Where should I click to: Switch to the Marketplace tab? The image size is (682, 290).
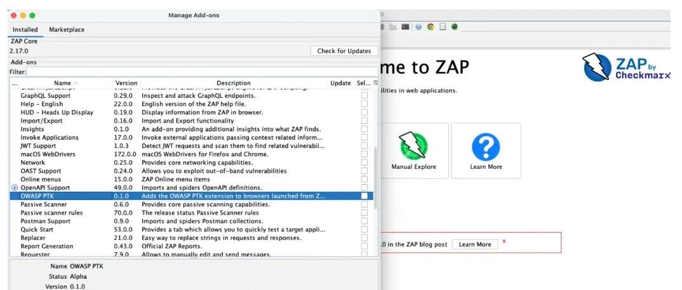coord(67,30)
